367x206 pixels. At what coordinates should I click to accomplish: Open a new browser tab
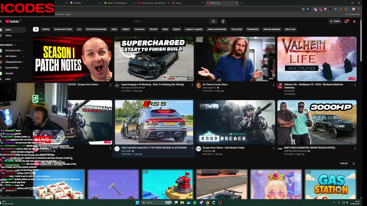(242, 3)
